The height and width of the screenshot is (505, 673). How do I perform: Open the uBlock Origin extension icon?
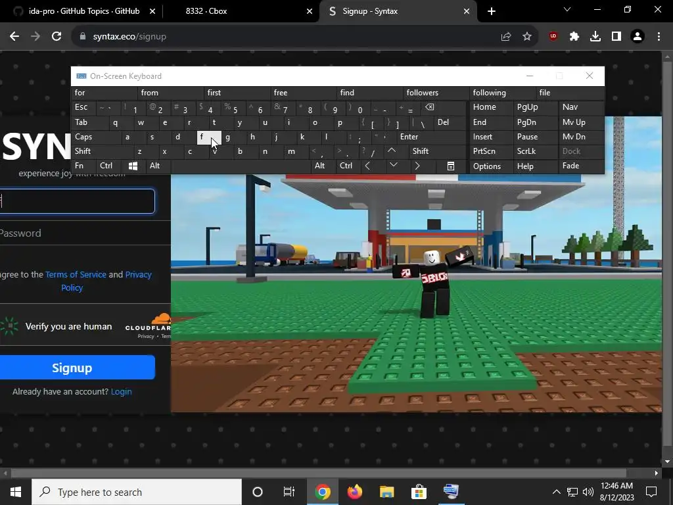(553, 37)
